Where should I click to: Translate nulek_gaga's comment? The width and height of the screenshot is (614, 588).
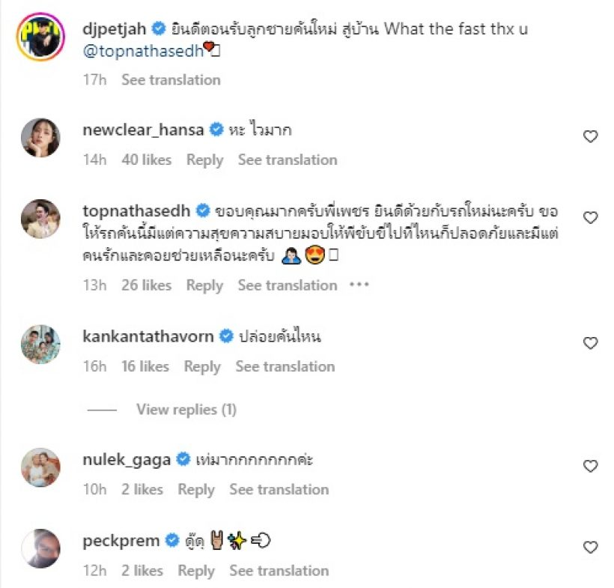coord(279,489)
